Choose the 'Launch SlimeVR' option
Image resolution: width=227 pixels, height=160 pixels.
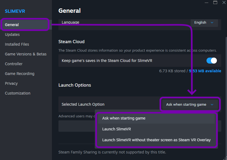pyautogui.click(x=156, y=129)
